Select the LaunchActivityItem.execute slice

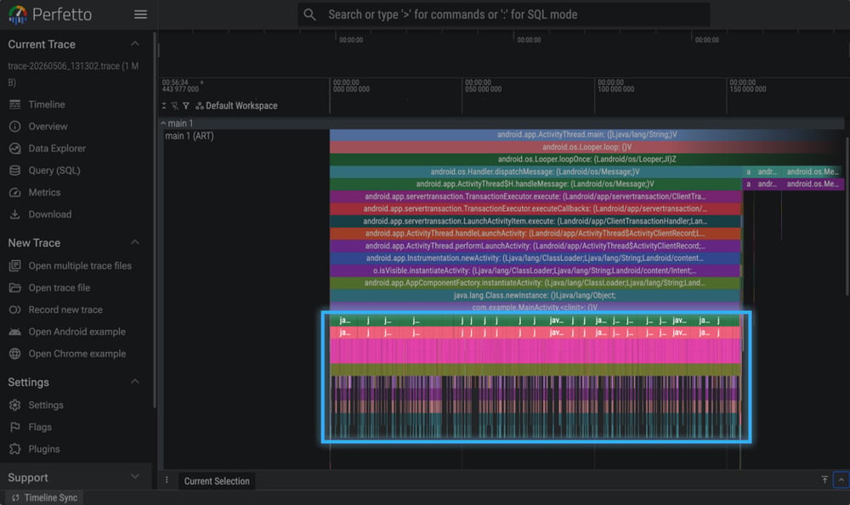(535, 221)
